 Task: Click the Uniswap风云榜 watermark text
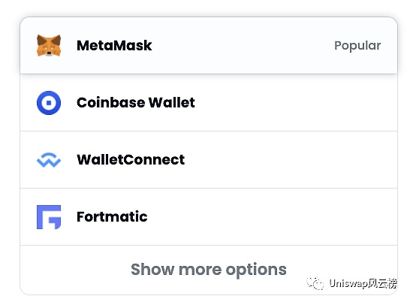point(363,283)
